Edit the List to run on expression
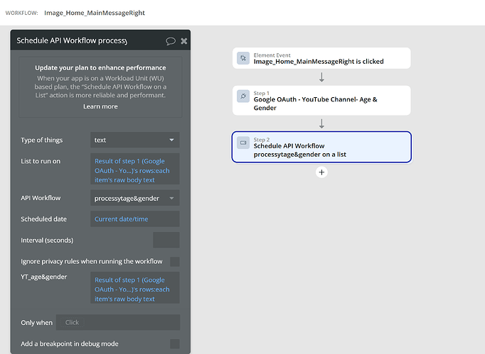This screenshot has height=354, width=485. pos(134,170)
